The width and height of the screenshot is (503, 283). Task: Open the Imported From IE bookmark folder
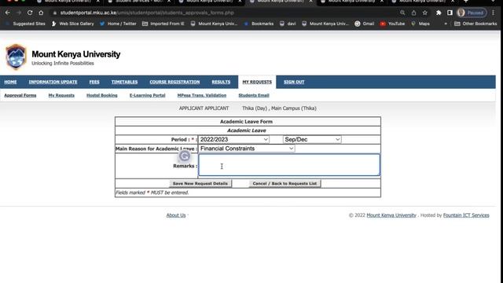click(x=163, y=24)
